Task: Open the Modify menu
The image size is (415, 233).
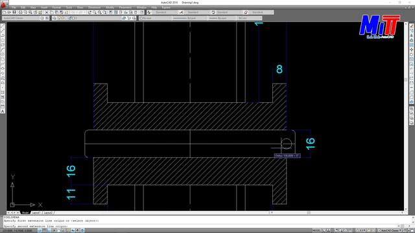Action: (x=110, y=8)
